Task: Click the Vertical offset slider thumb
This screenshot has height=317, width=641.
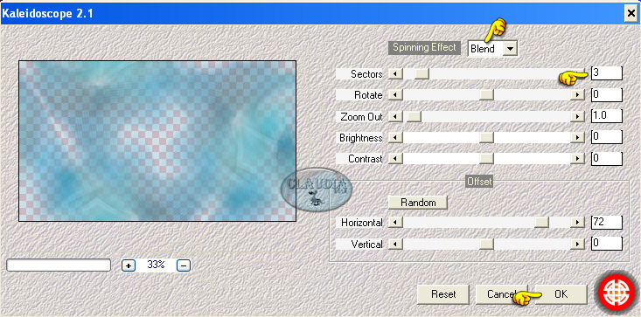Action: click(486, 244)
